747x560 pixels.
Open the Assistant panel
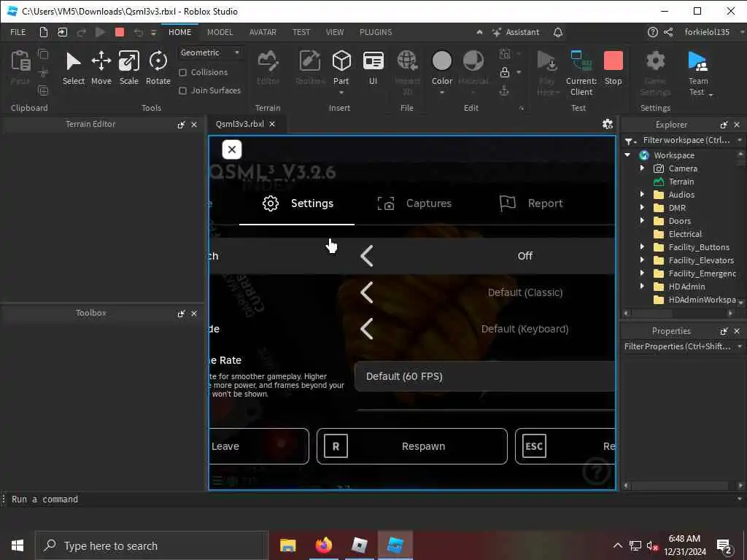click(516, 32)
